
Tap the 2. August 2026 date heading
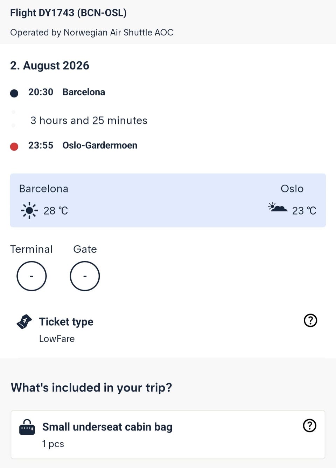pos(50,66)
